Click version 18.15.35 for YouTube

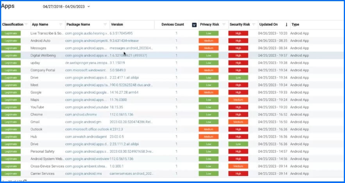click(x=116, y=107)
